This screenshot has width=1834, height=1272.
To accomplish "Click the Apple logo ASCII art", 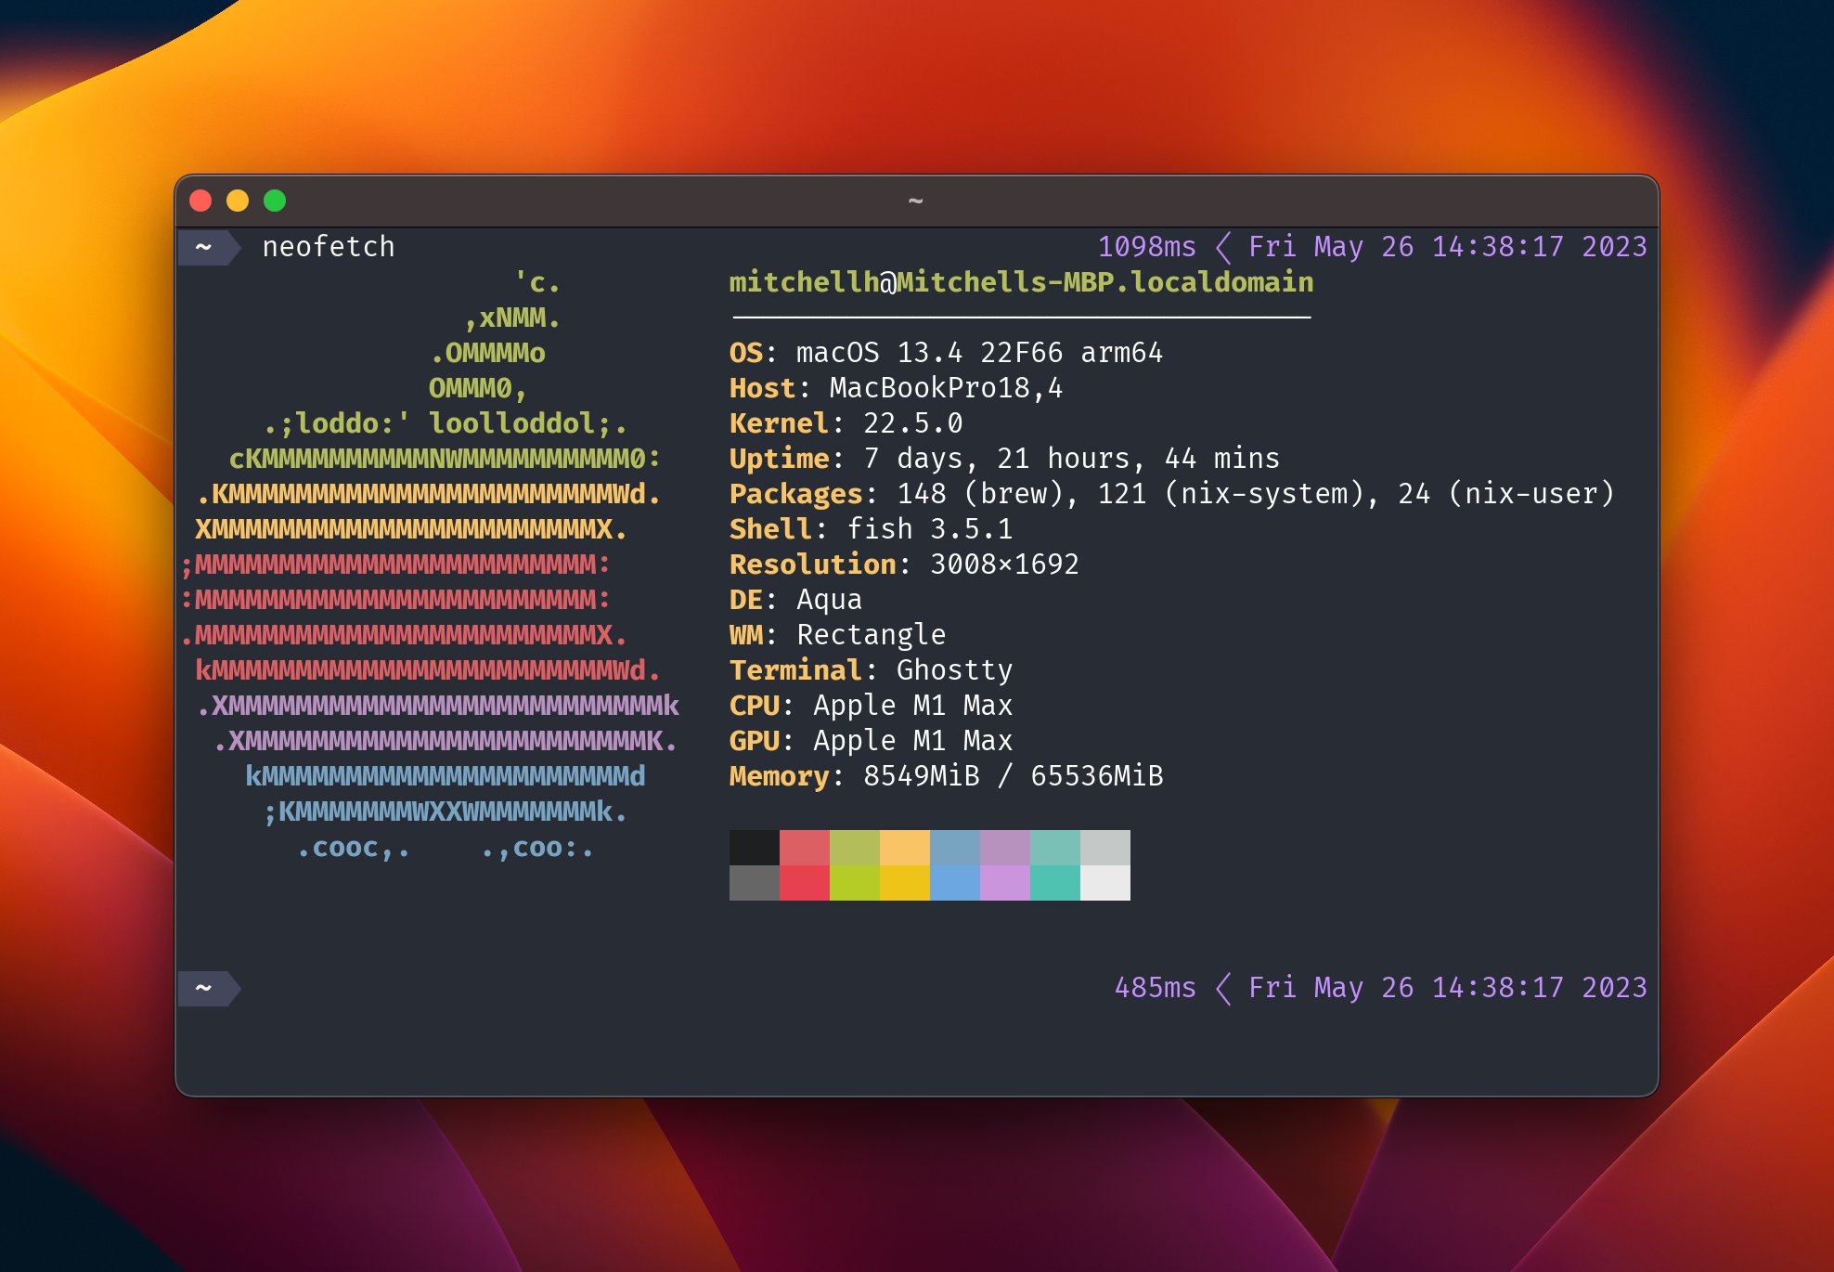I will click(432, 565).
